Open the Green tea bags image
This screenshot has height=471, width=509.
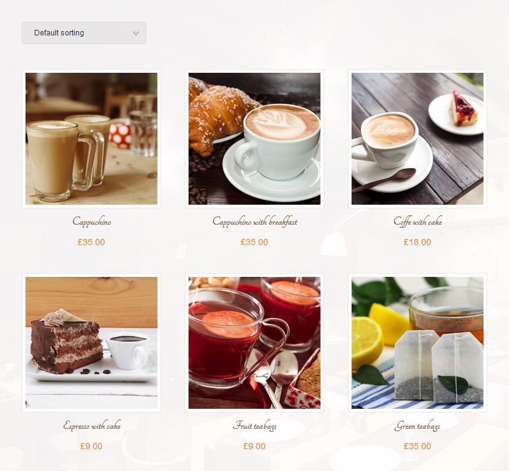coord(418,343)
